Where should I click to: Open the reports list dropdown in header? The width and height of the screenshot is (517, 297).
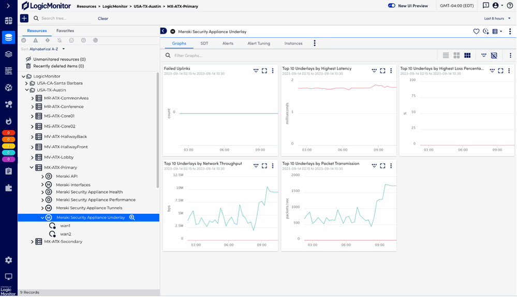(497, 32)
